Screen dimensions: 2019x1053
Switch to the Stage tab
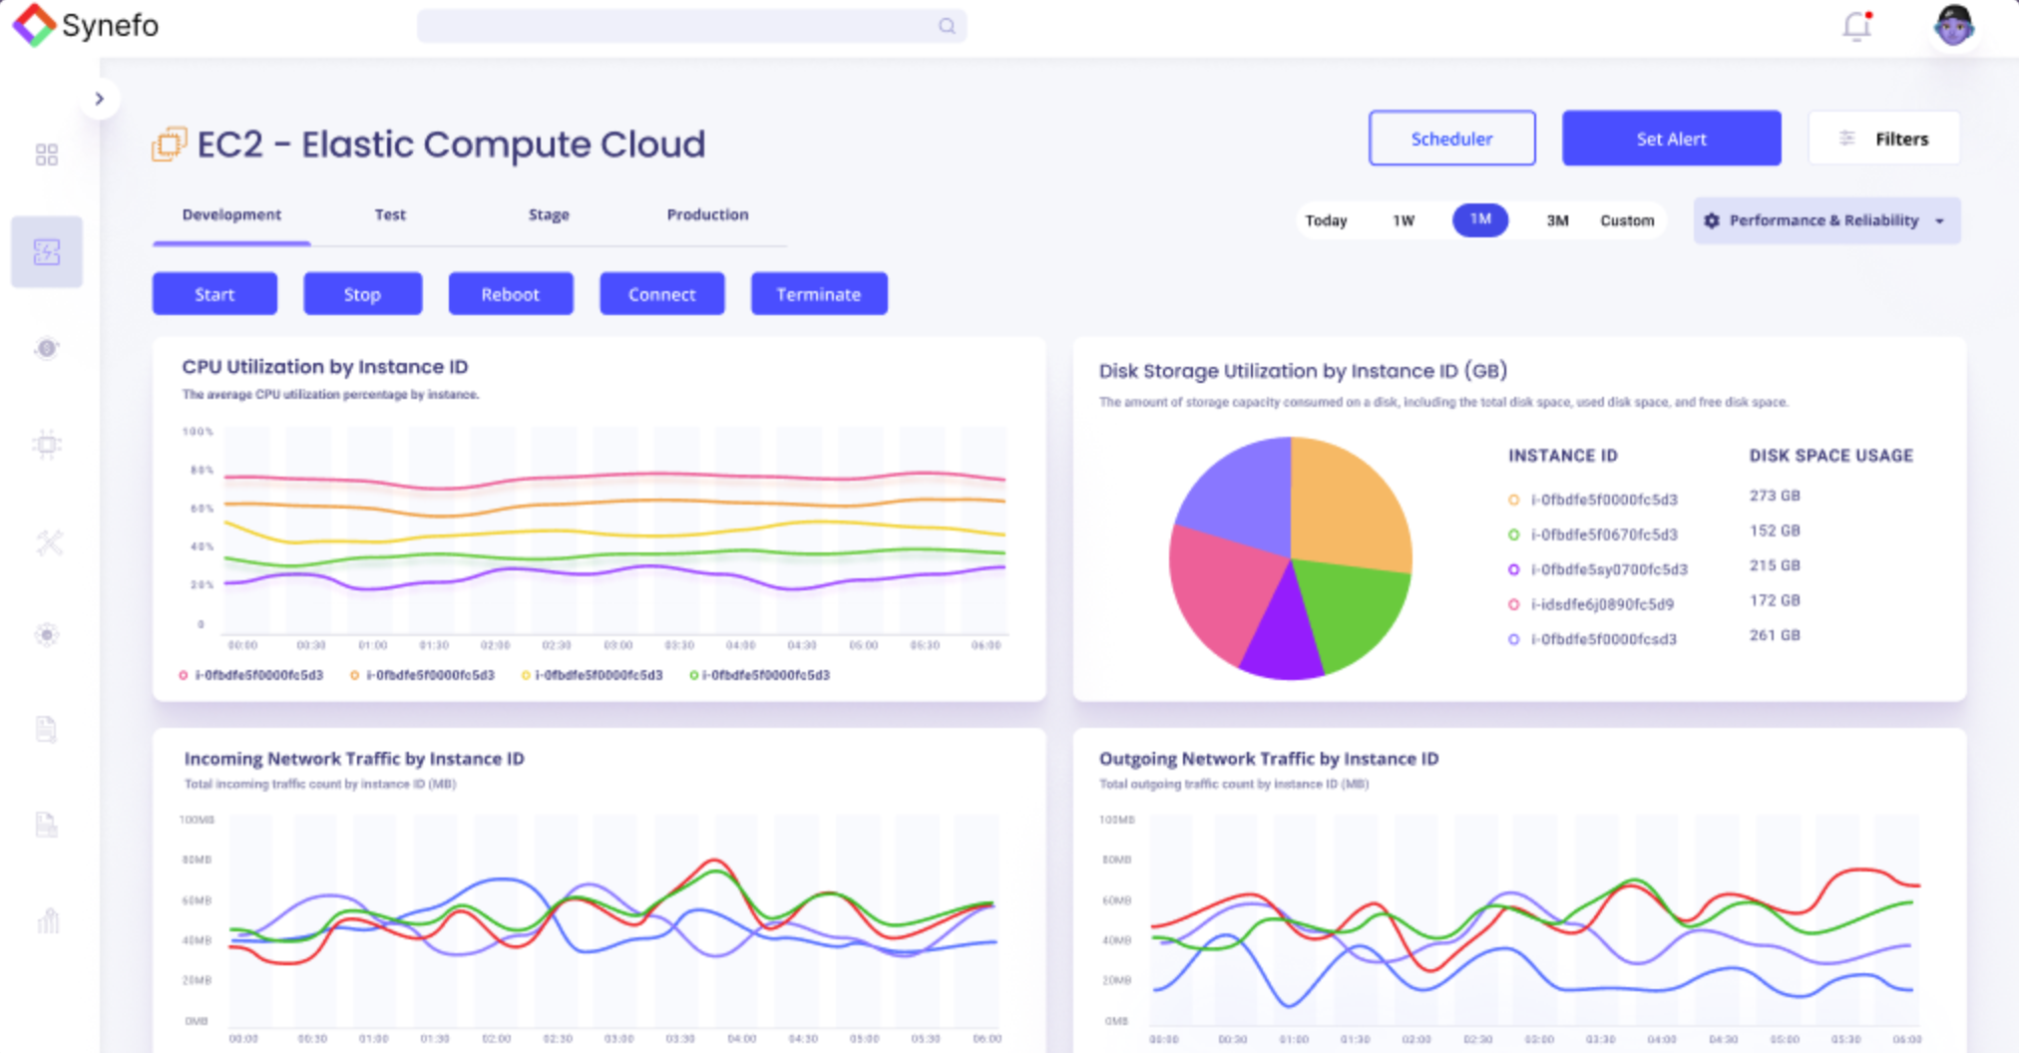point(549,215)
